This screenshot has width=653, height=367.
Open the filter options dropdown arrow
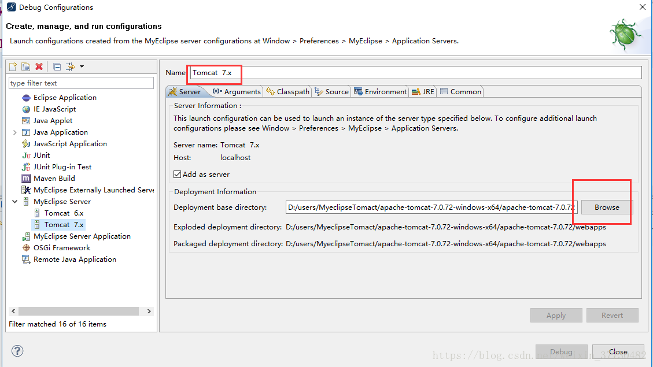[x=82, y=66]
